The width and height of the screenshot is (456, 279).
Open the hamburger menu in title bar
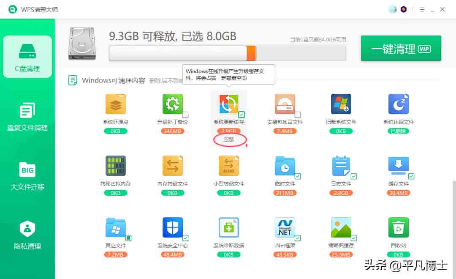coord(422,10)
